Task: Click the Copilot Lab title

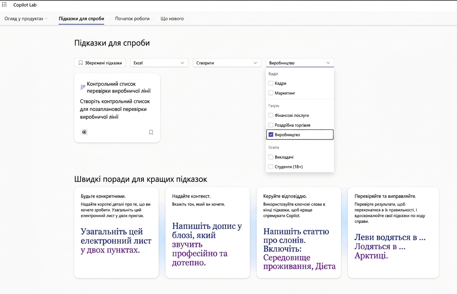Action: [25, 5]
